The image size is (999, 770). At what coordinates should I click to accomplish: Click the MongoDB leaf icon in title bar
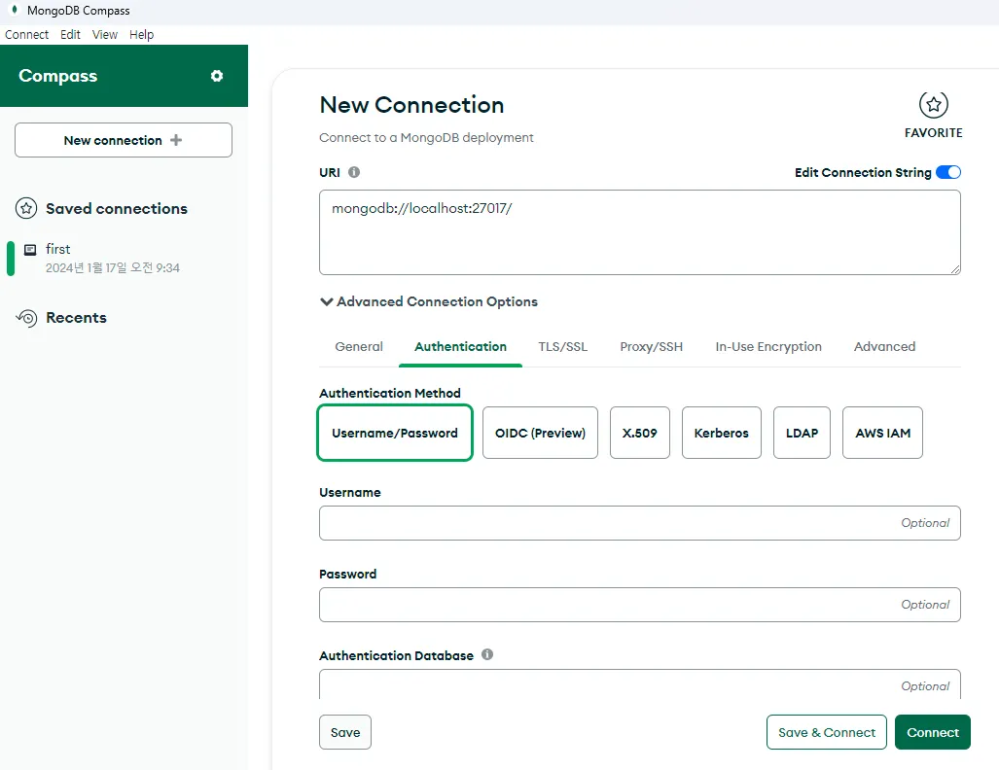pyautogui.click(x=14, y=11)
